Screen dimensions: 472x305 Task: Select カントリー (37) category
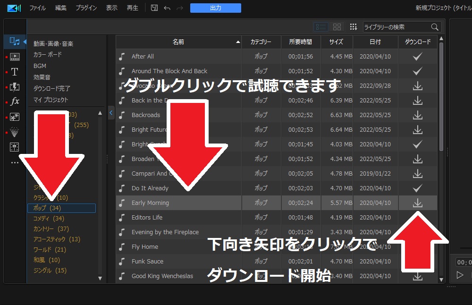pos(51,229)
